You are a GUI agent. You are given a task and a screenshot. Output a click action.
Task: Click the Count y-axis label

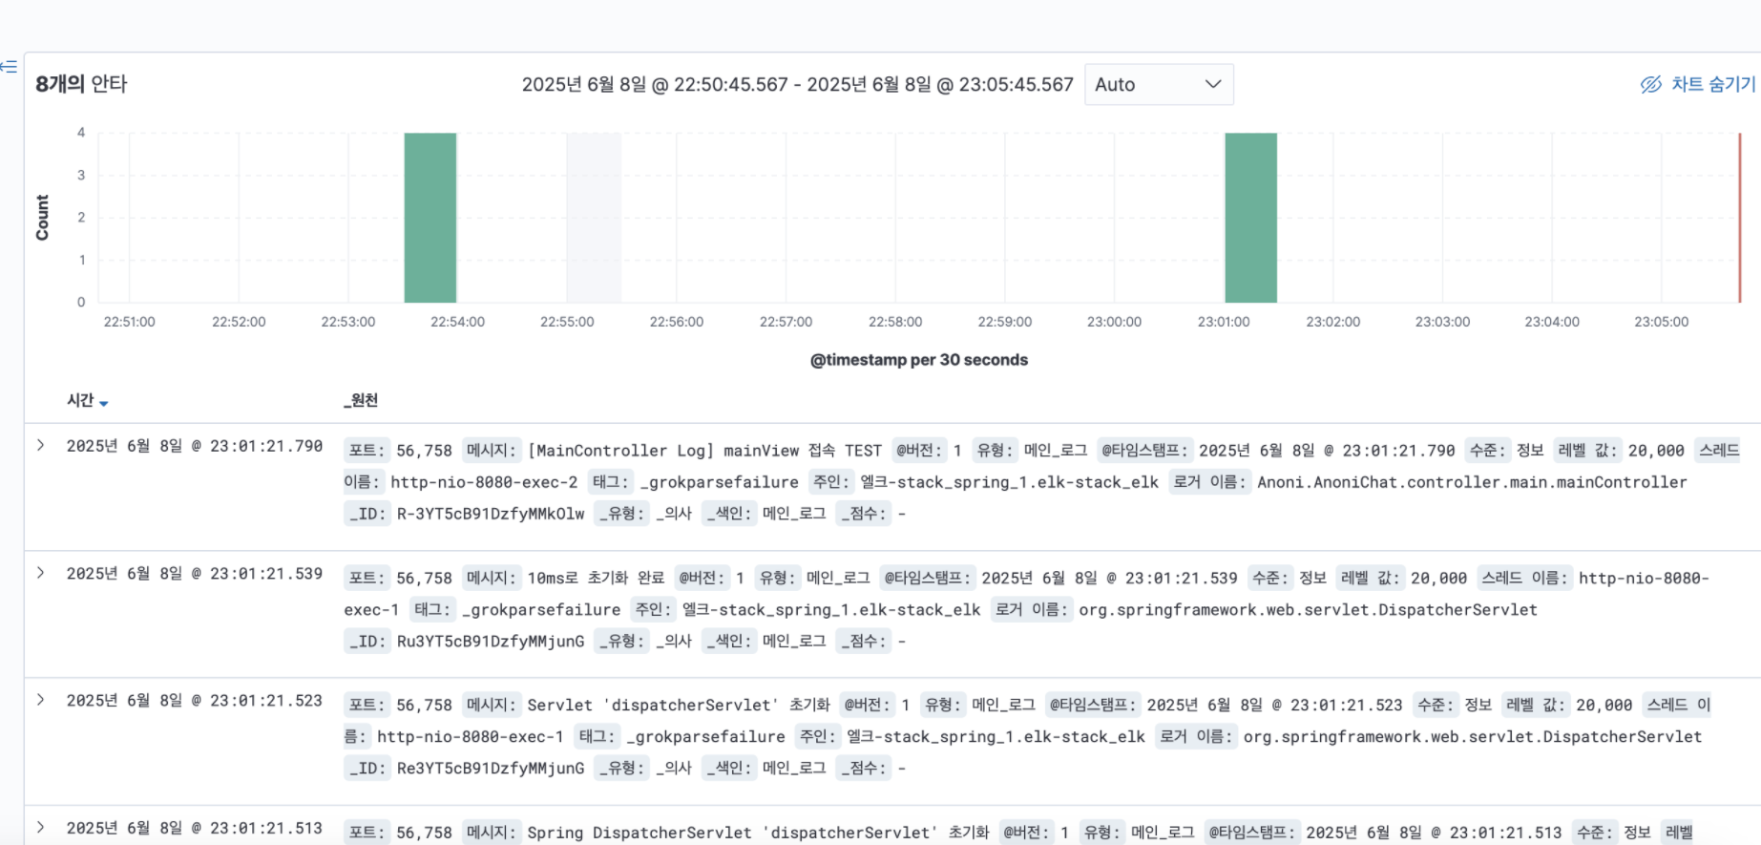point(42,218)
